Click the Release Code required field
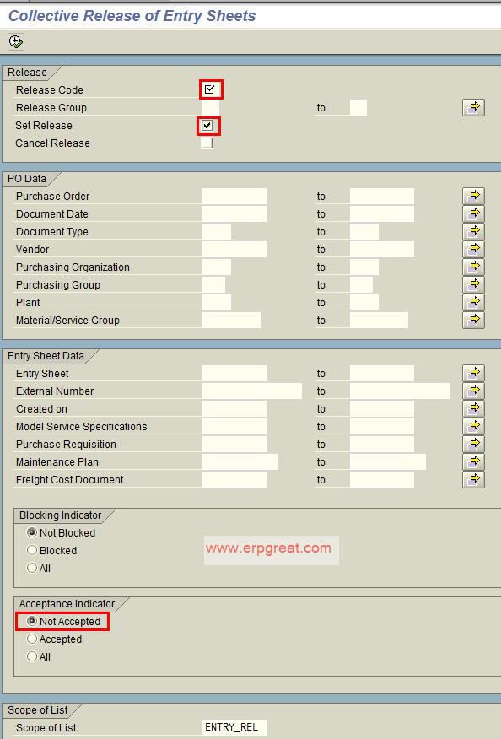 tap(211, 89)
